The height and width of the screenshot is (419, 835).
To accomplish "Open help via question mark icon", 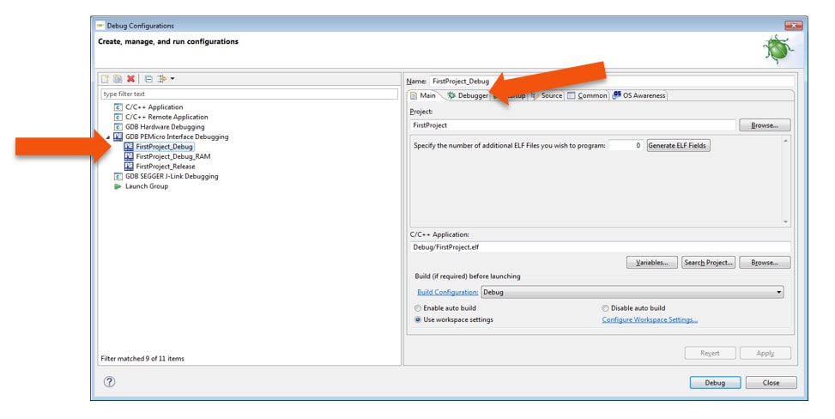I will (109, 382).
